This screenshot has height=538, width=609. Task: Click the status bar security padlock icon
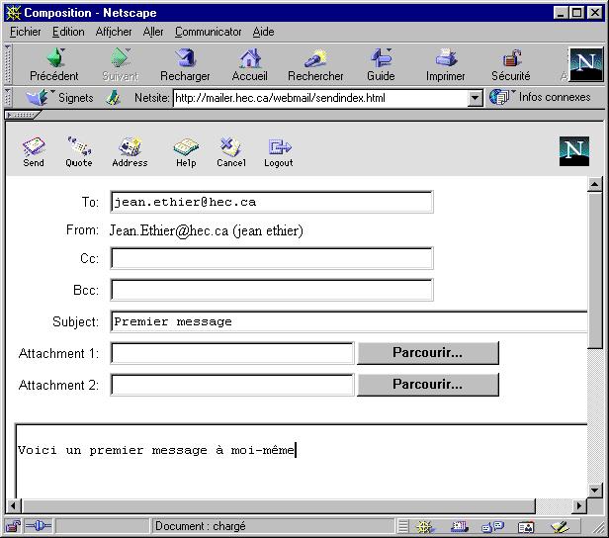[x=13, y=526]
